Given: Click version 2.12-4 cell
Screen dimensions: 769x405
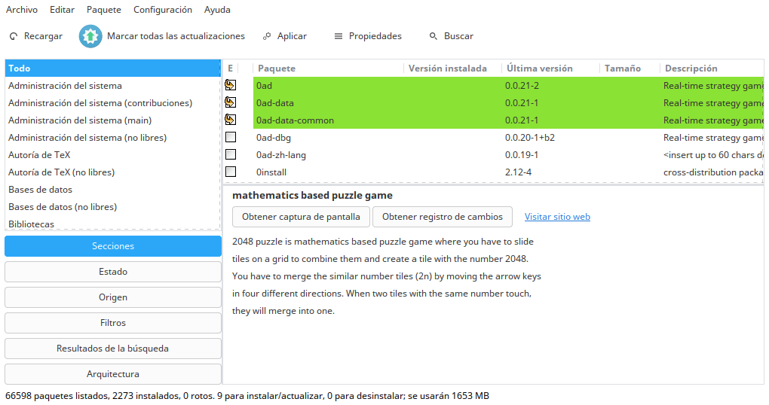Looking at the screenshot, I should pos(518,172).
